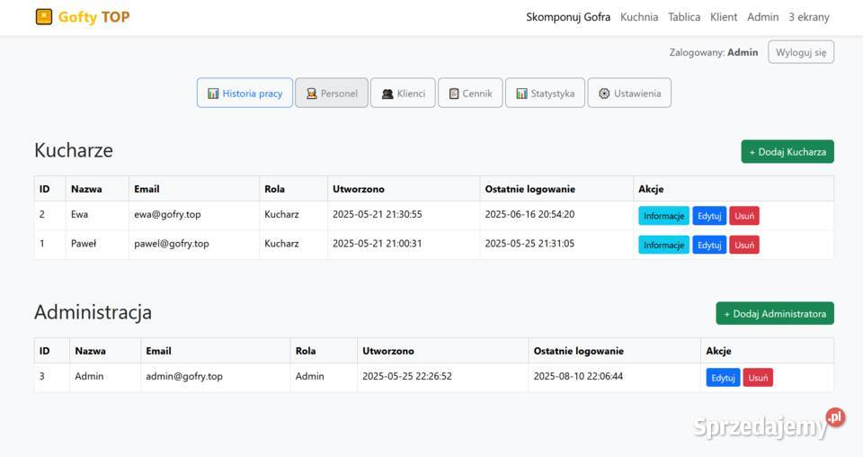This screenshot has width=863, height=457.
Task: Click the date 2025-06-16 20:54:20
Action: click(529, 215)
